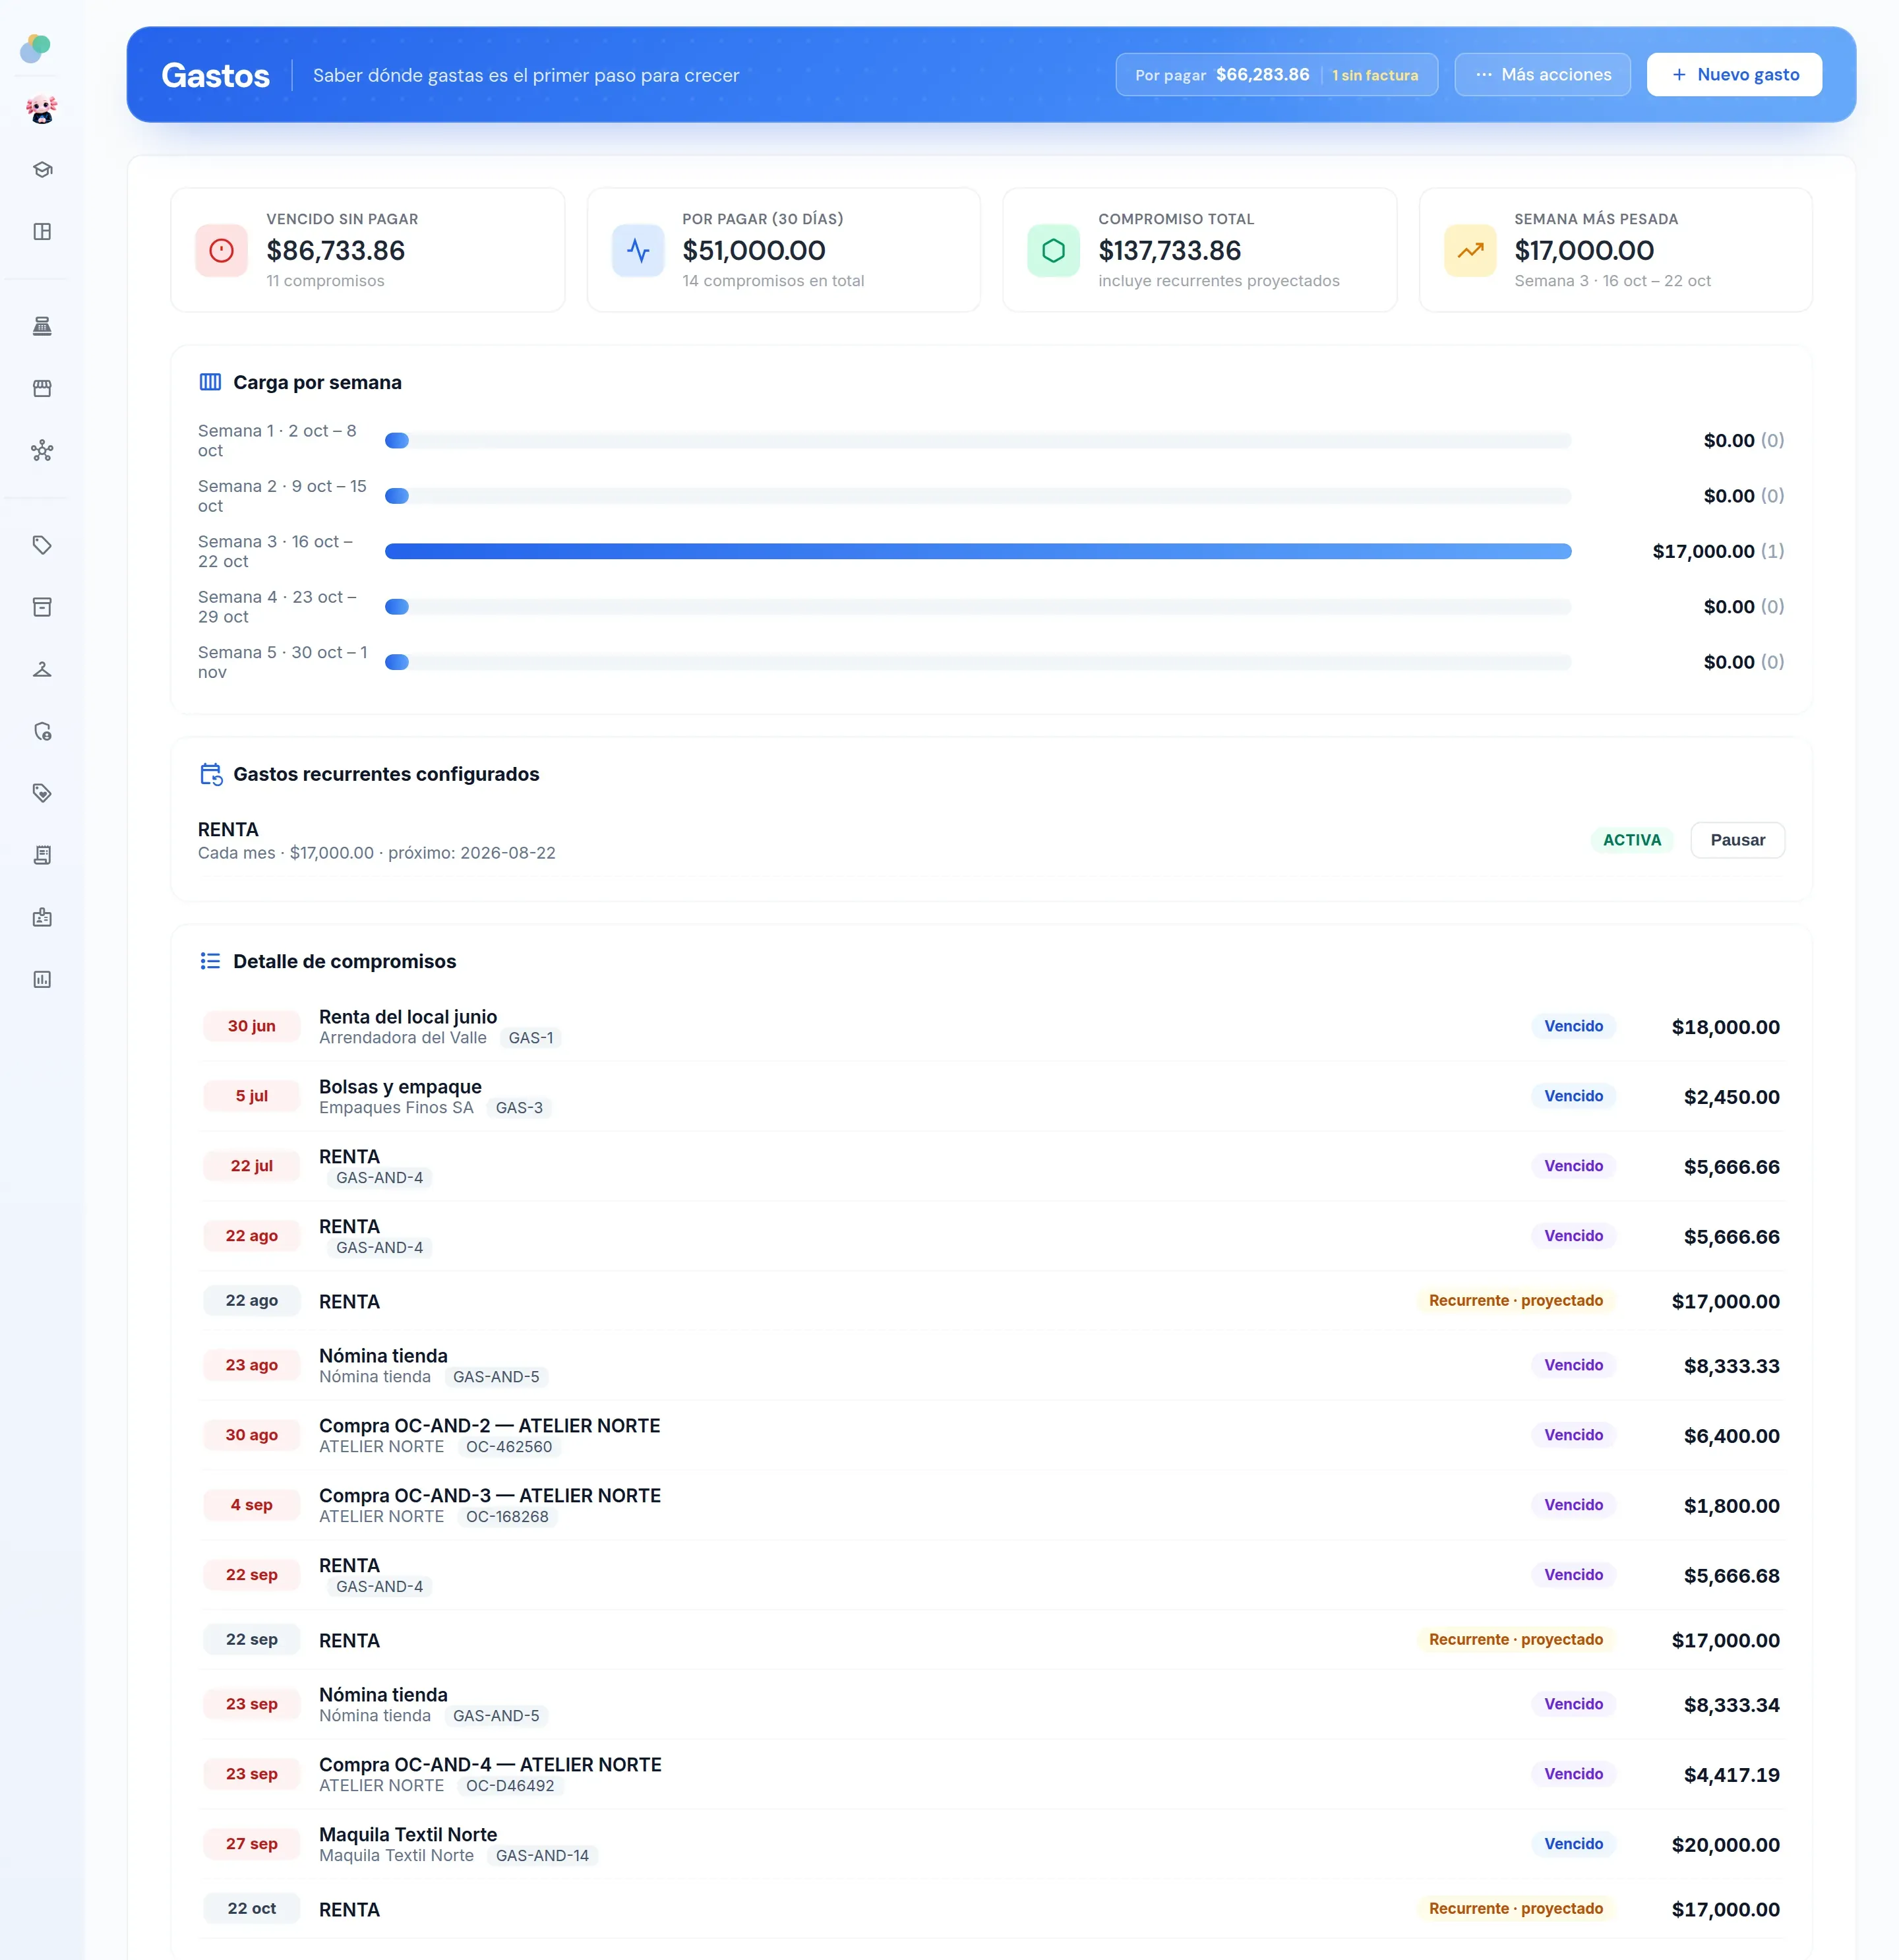The height and width of the screenshot is (1960, 1899).
Task: Click the activity pulse icon on Por pagar
Action: [638, 250]
